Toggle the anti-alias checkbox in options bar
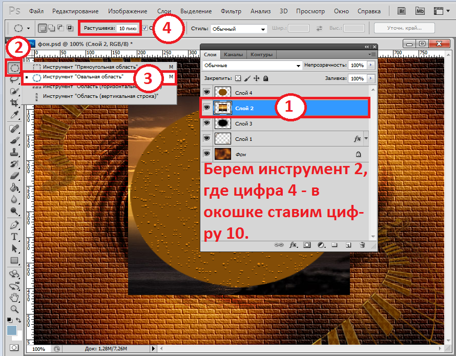 (145, 28)
